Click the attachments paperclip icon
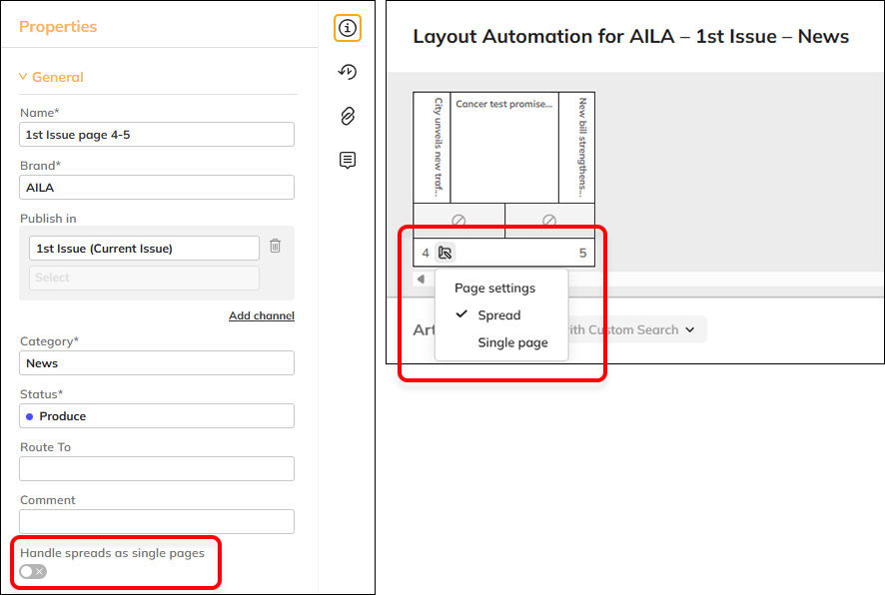The width and height of the screenshot is (885, 595). point(347,116)
